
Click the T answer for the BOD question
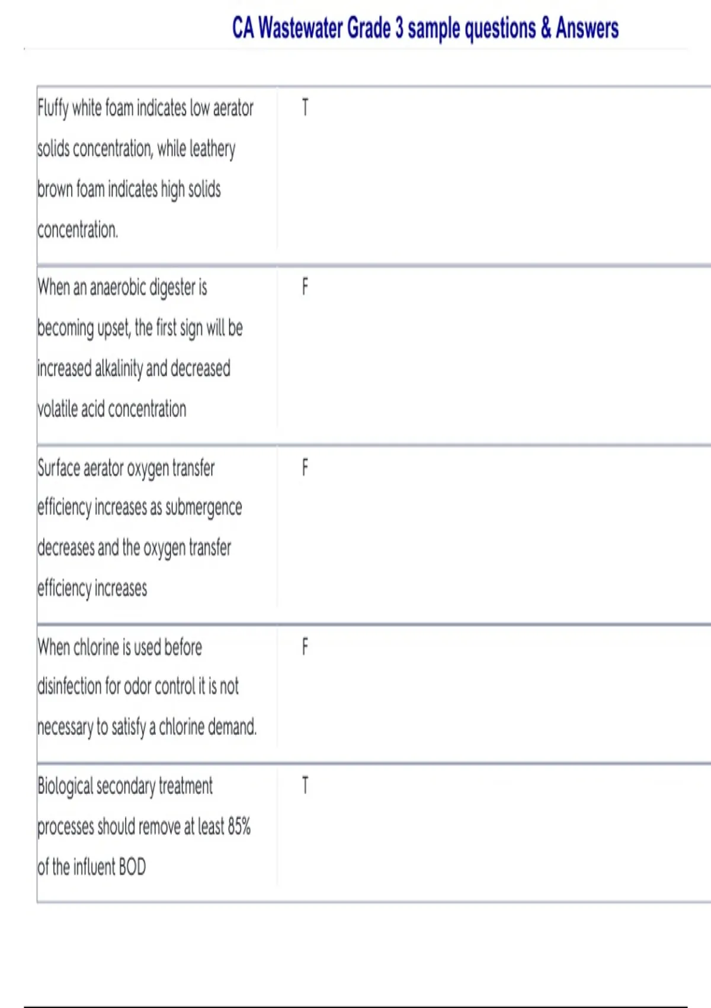click(x=305, y=786)
